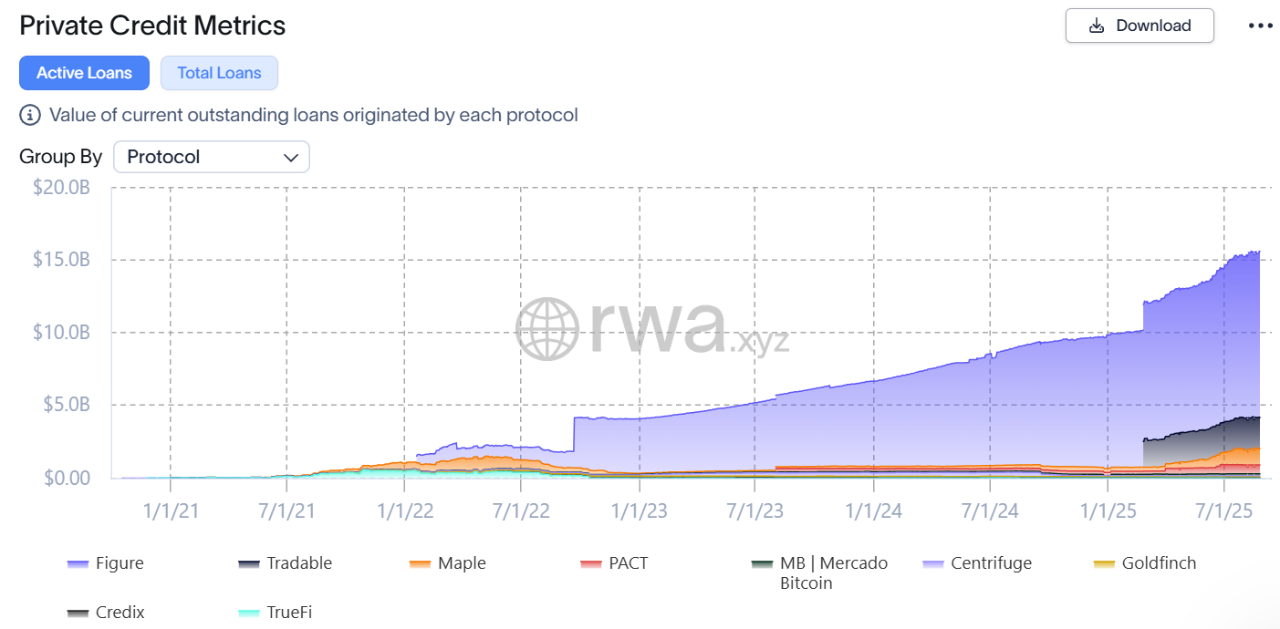Select the Active Loans tab

click(x=84, y=73)
